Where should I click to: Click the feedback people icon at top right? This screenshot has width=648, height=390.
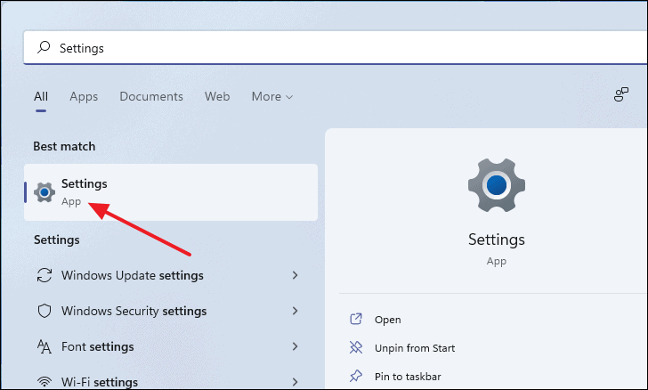pos(620,94)
